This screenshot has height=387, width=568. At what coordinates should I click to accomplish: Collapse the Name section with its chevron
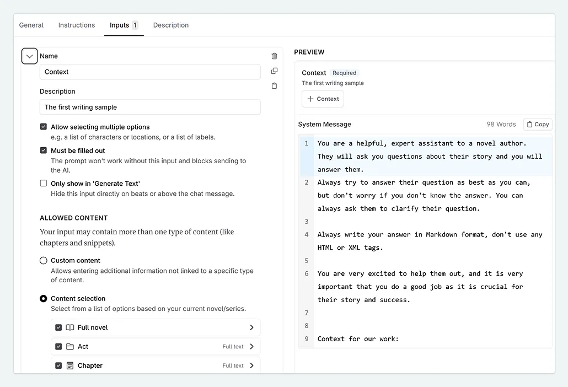pos(29,56)
